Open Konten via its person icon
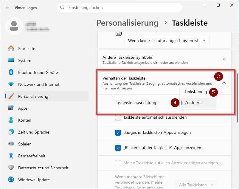Viewport: 239px width, 189px height. click(11, 120)
